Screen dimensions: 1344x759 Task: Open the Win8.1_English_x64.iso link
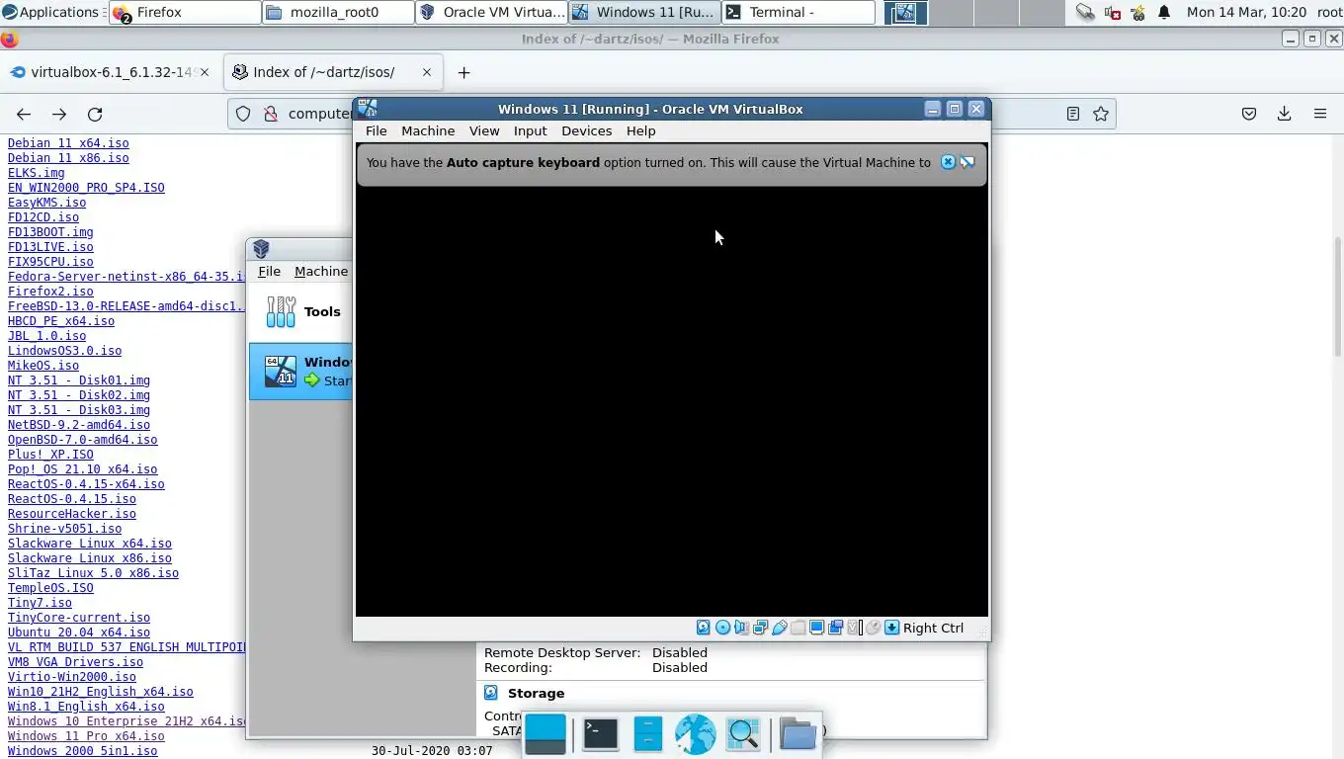click(x=86, y=707)
